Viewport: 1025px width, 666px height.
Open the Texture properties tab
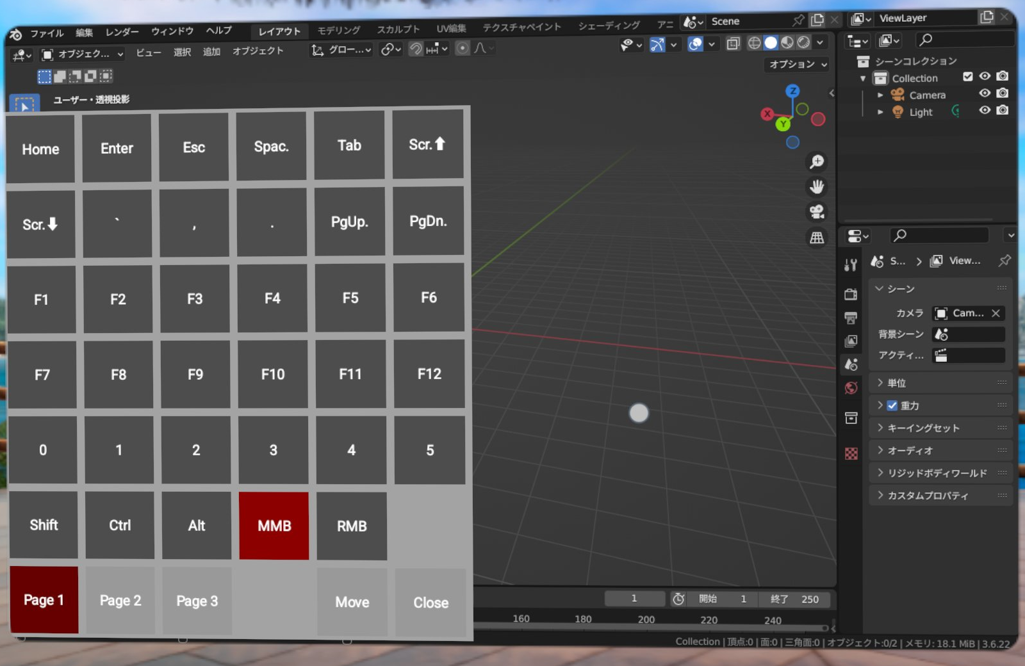click(x=851, y=453)
